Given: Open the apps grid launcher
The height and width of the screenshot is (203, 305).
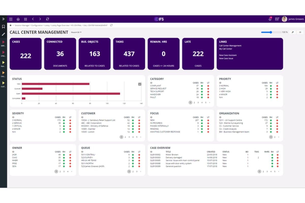Looking at the screenshot, I should pos(25,19).
